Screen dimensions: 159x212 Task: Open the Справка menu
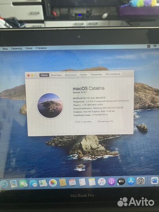[x=41, y=48]
